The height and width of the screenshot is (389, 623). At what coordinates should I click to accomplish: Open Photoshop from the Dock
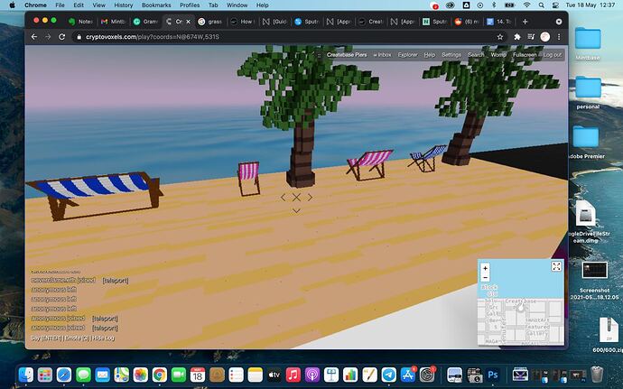(493, 375)
